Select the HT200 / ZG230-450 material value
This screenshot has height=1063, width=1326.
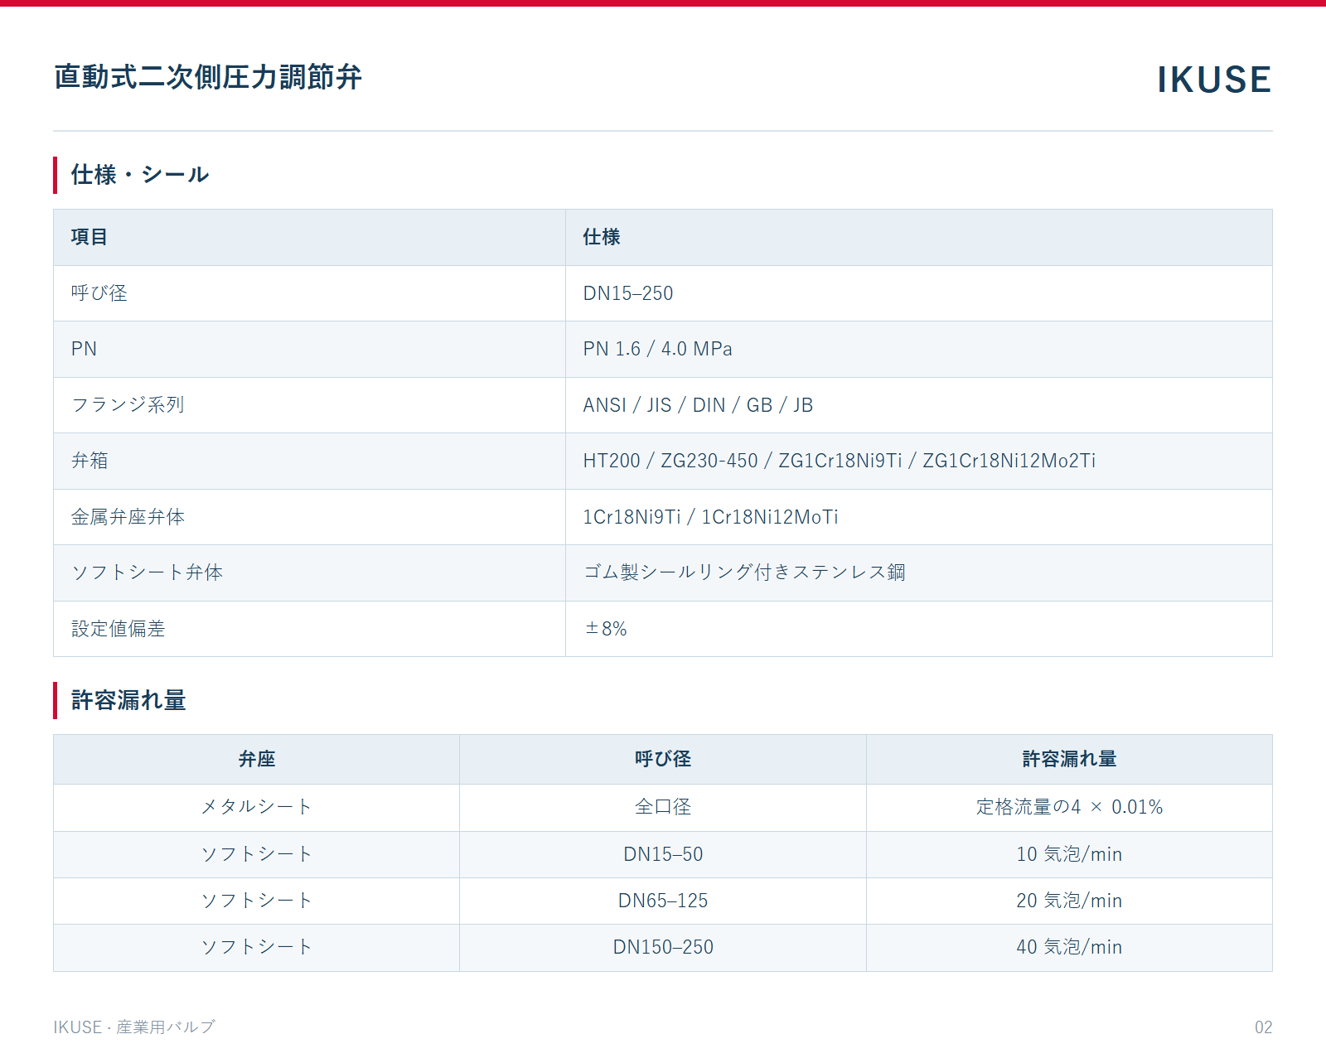point(840,461)
